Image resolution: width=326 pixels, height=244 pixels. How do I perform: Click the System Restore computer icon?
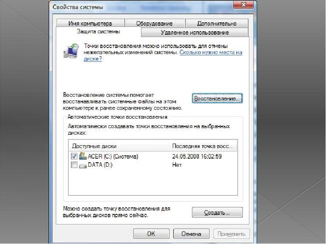71,51
